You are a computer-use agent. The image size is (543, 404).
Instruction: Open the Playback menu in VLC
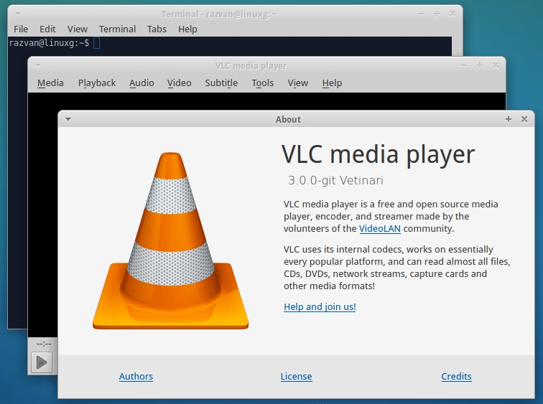[x=97, y=83]
